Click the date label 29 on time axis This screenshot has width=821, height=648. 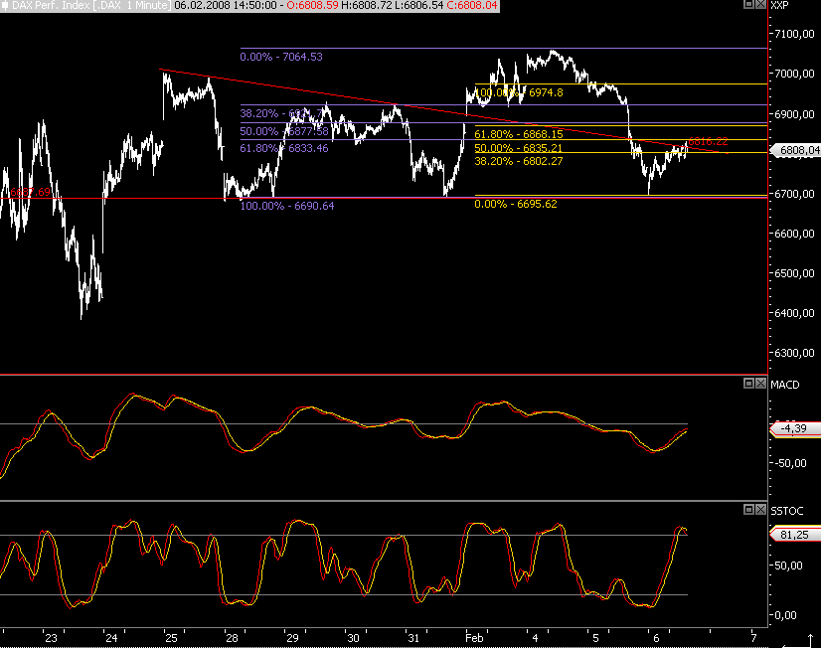(x=292, y=638)
